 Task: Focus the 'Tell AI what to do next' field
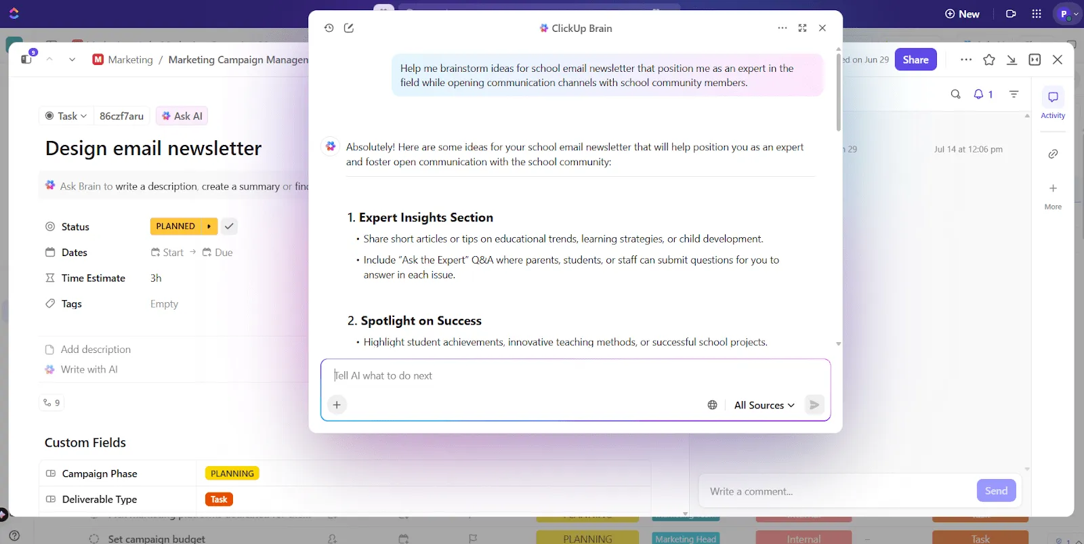pyautogui.click(x=575, y=375)
